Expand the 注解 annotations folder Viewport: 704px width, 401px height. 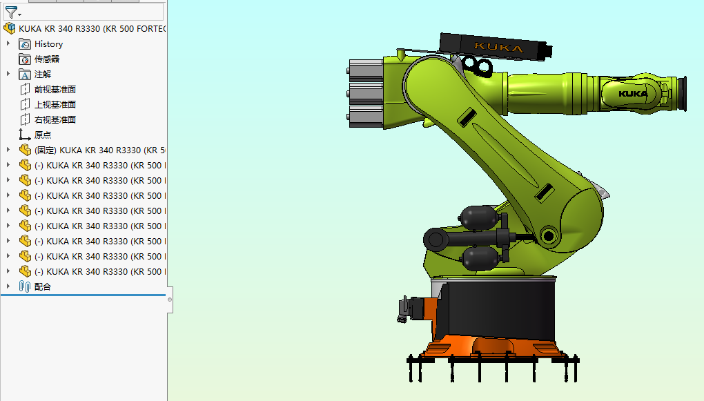click(x=8, y=74)
